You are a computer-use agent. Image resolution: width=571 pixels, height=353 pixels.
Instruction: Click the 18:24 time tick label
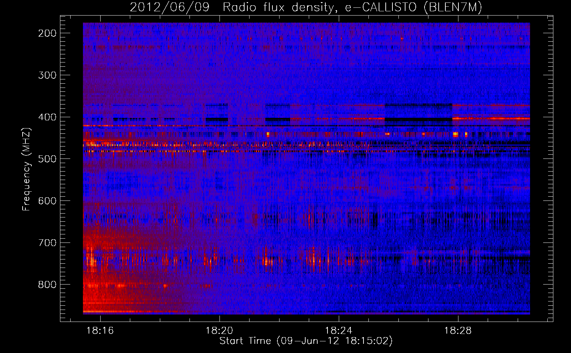pyautogui.click(x=339, y=331)
